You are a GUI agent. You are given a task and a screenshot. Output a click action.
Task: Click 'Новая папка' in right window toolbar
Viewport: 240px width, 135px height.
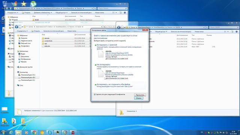pyautogui.click(x=199, y=31)
